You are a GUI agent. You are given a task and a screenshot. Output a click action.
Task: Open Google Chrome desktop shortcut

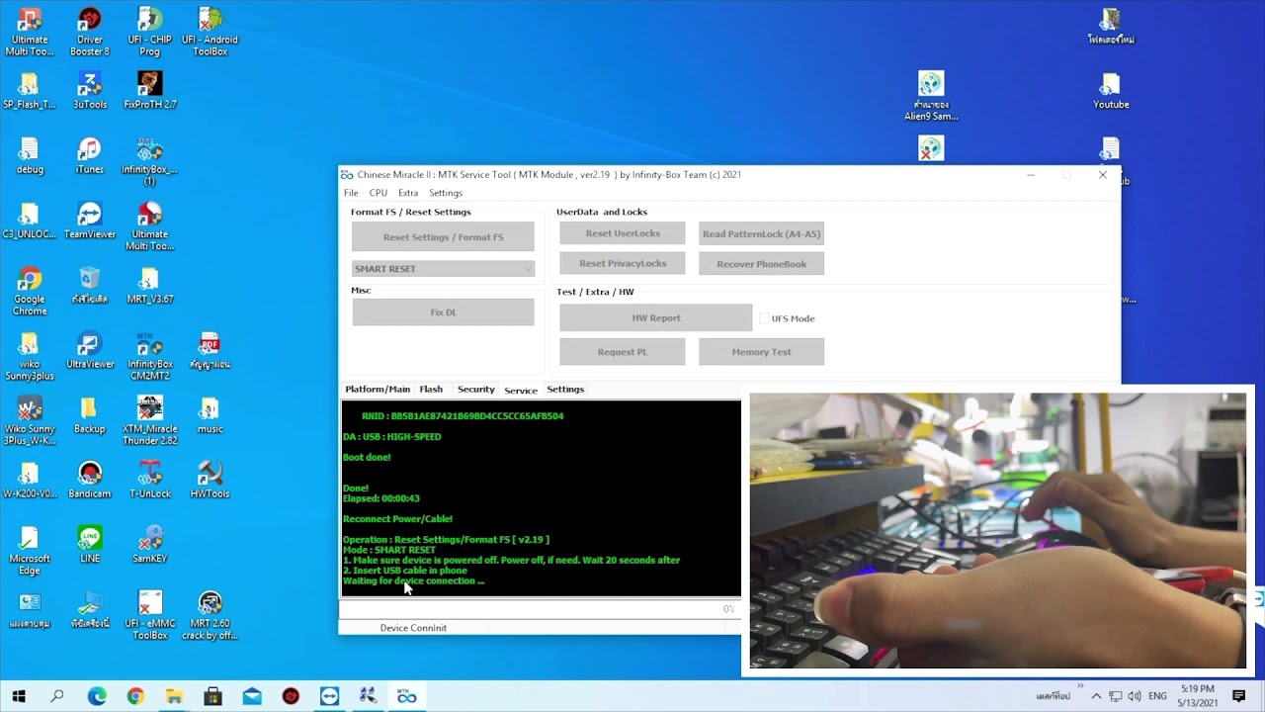30,291
